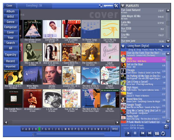Viewport: 174px width, 140px height.
Task: Skip to the previous track
Action: coord(143,133)
